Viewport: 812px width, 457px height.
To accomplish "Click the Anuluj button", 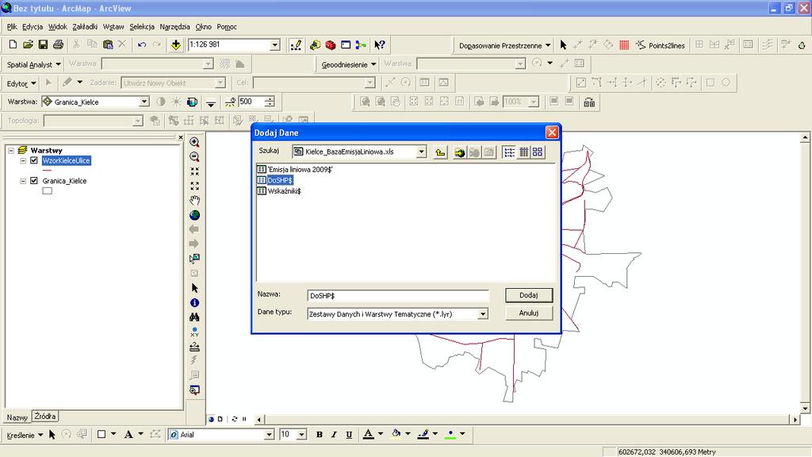I will click(529, 313).
